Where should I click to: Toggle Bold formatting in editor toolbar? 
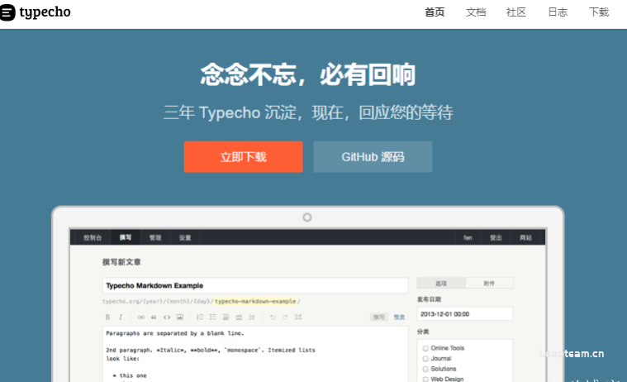[107, 318]
